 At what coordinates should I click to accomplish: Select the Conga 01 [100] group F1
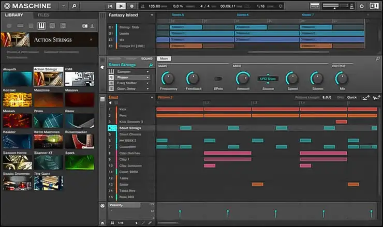click(131, 46)
